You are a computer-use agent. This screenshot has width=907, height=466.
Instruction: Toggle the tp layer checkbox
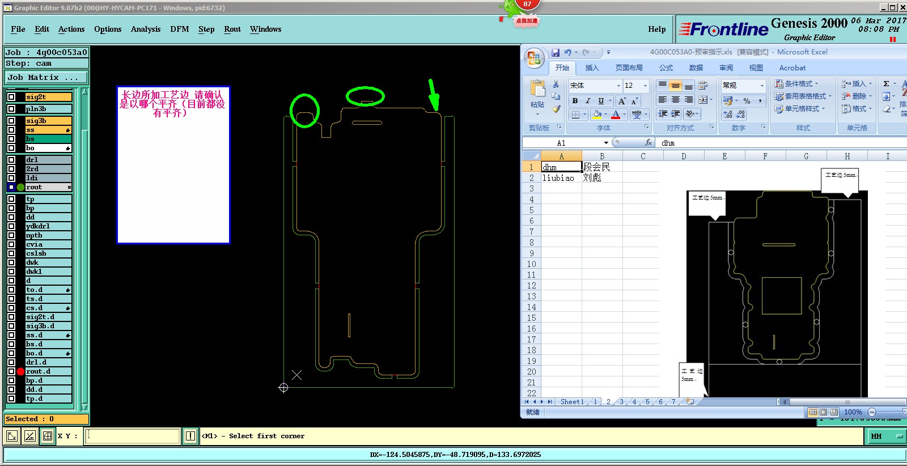coord(11,199)
